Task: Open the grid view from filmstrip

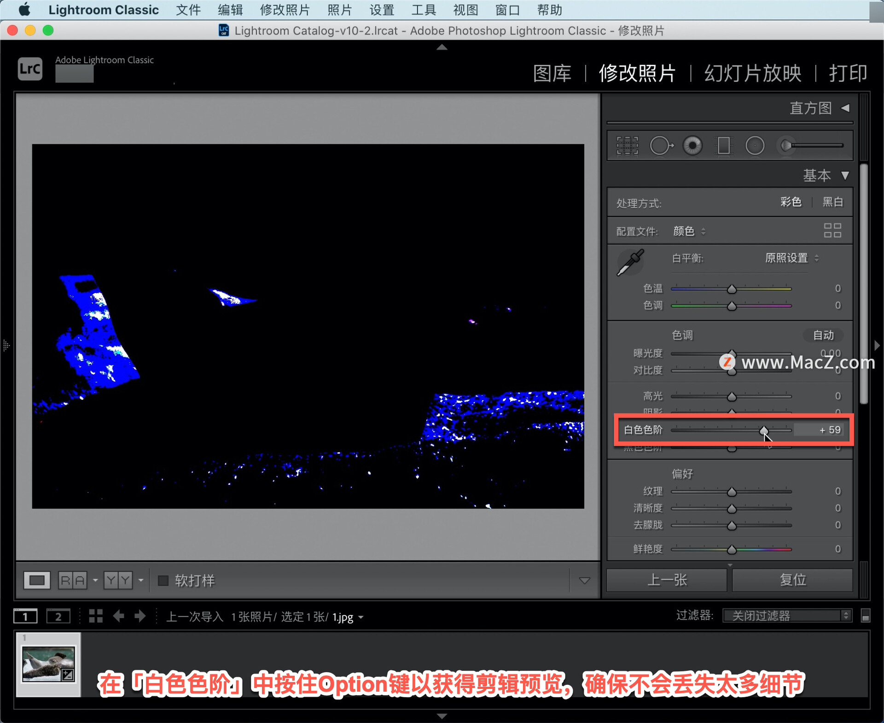Action: click(x=96, y=616)
